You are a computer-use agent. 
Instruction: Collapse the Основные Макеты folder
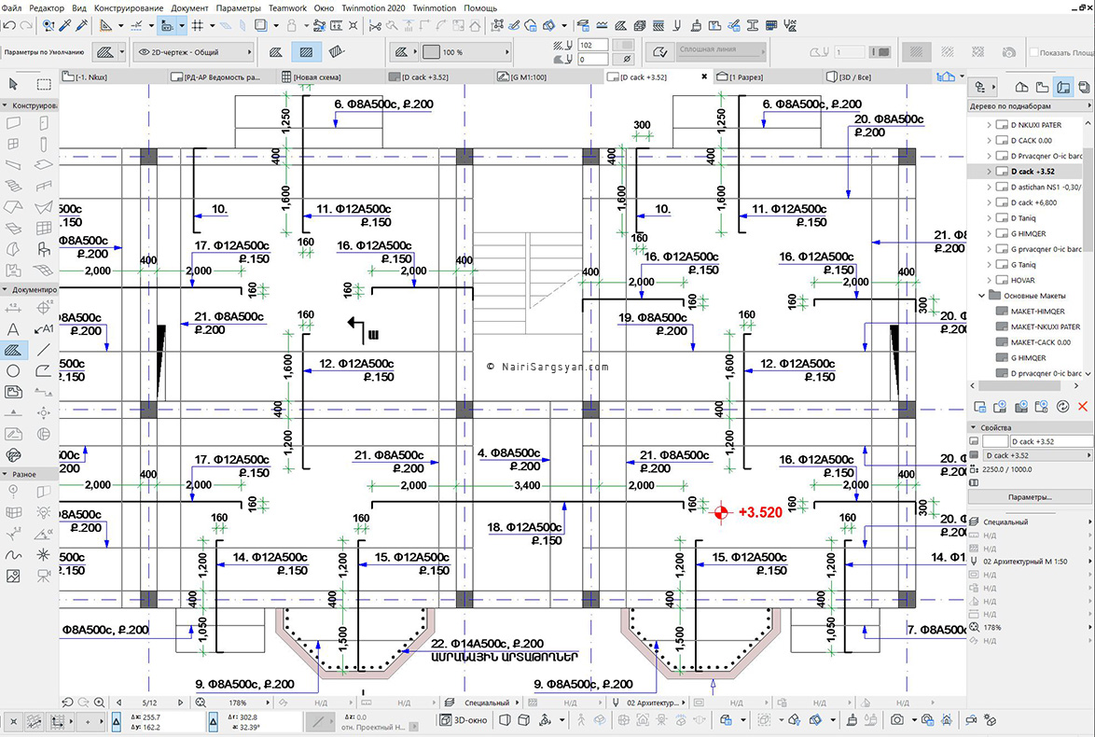point(981,296)
